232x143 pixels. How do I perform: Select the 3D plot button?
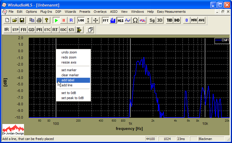pos(160,20)
